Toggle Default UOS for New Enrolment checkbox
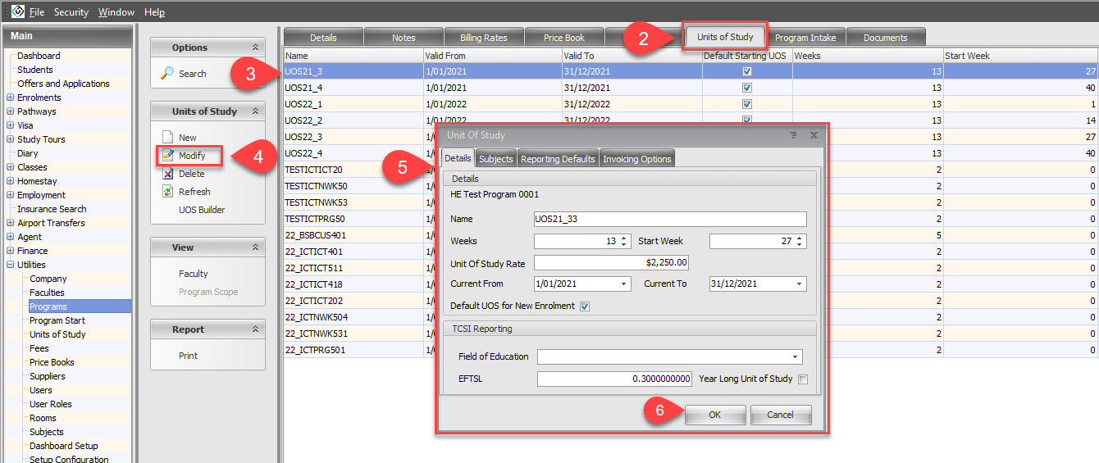1099x463 pixels. coord(584,306)
